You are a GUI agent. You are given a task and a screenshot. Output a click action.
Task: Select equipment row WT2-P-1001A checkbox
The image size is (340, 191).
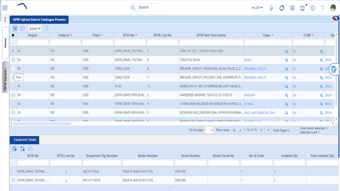click(13, 180)
